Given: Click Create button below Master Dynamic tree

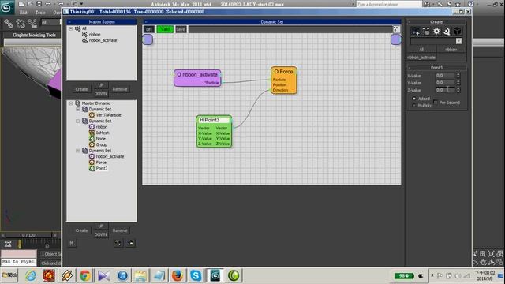Looking at the screenshot, I should point(81,230).
